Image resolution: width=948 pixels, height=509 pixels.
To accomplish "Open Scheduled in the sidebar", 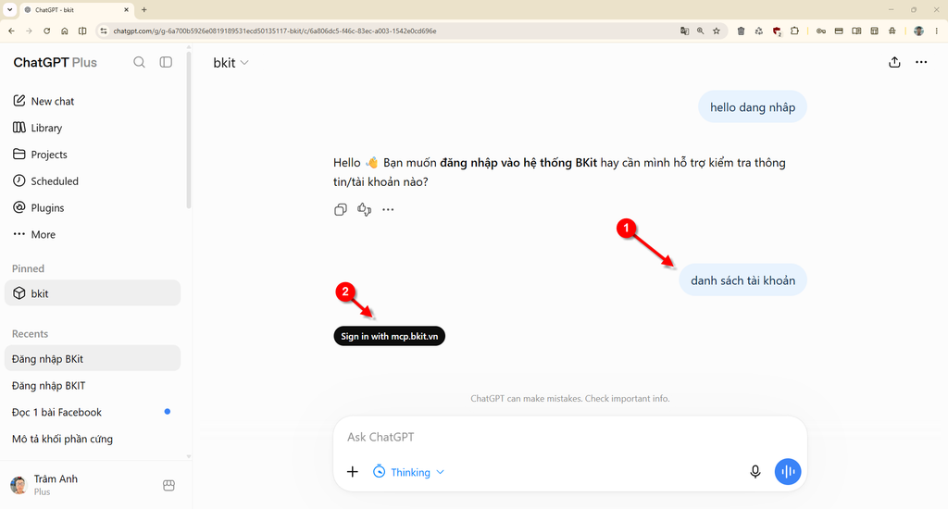I will 45,180.
